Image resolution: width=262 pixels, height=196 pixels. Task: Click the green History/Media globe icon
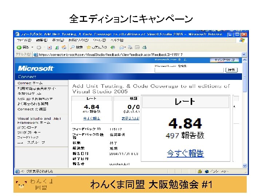[113, 48]
